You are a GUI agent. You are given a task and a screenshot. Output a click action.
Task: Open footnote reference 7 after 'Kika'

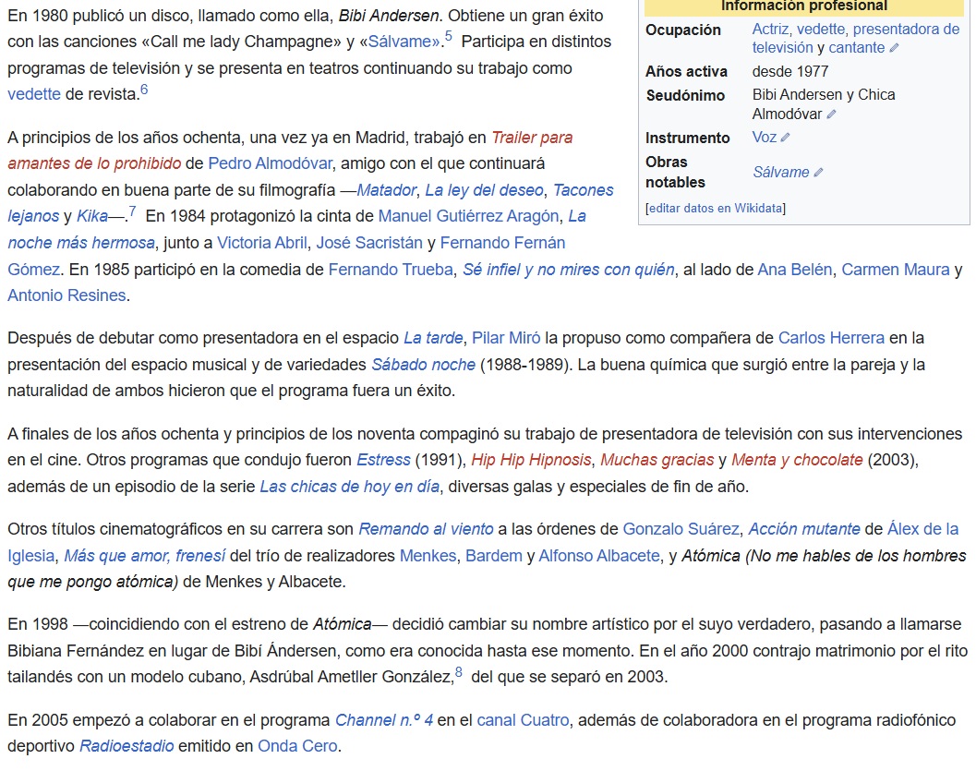[x=132, y=212]
